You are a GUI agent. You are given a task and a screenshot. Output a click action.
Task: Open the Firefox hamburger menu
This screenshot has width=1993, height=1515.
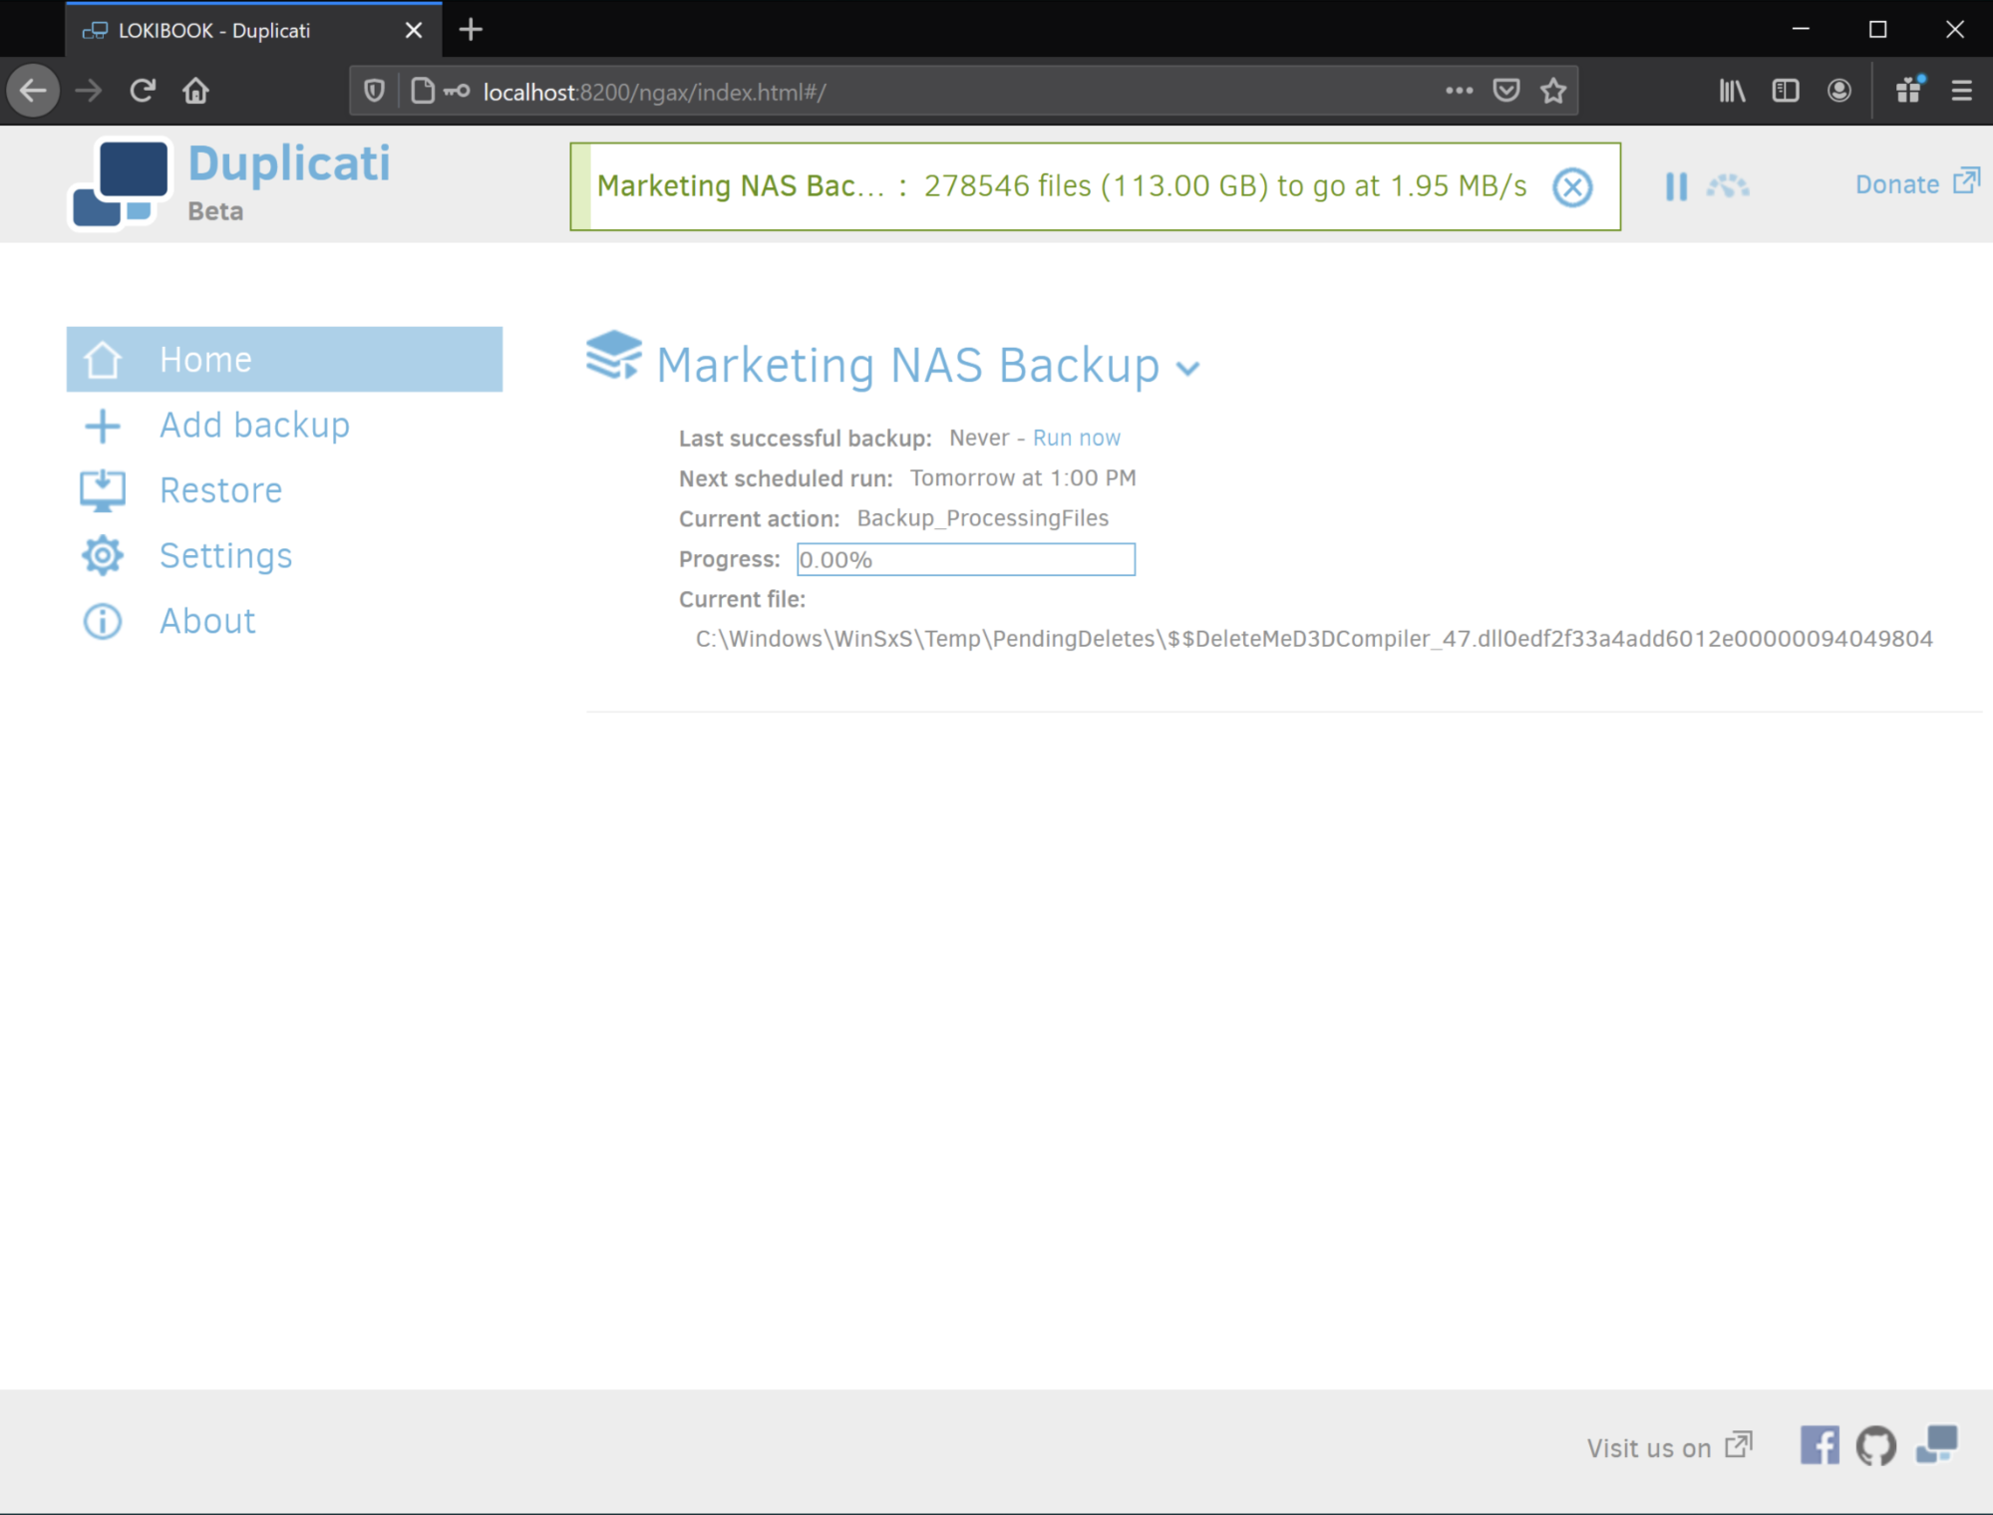click(1959, 91)
